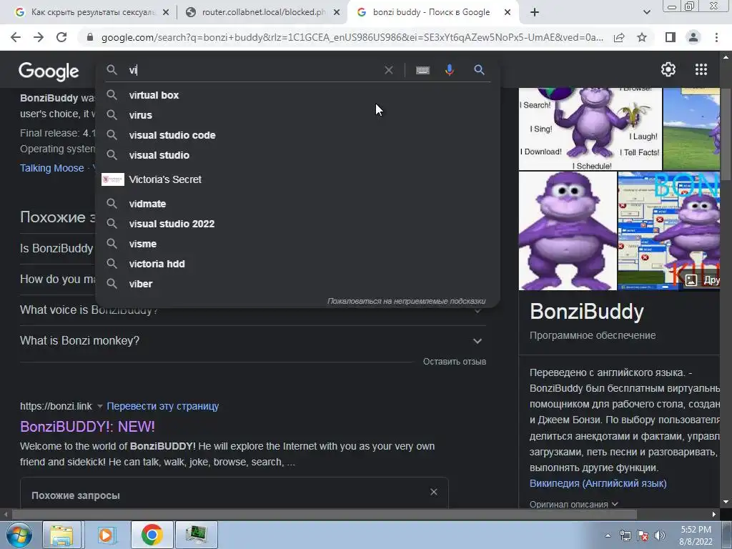The width and height of the screenshot is (732, 549).
Task: Report inappropriate suggestions link
Action: pyautogui.click(x=406, y=302)
